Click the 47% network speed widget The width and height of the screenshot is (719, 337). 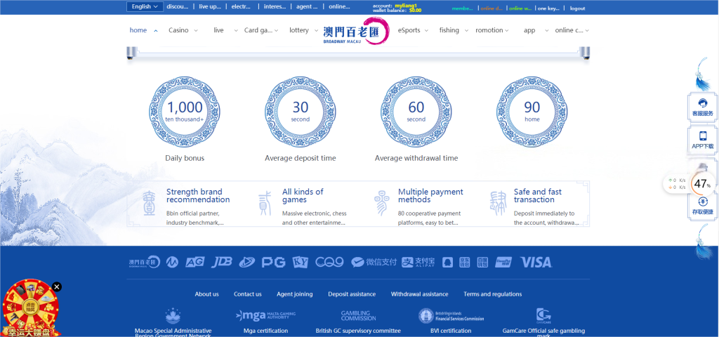pos(701,184)
